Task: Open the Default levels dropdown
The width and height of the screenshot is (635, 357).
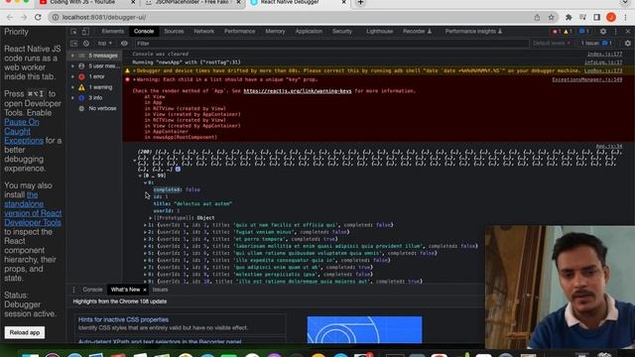Action: 552,44
